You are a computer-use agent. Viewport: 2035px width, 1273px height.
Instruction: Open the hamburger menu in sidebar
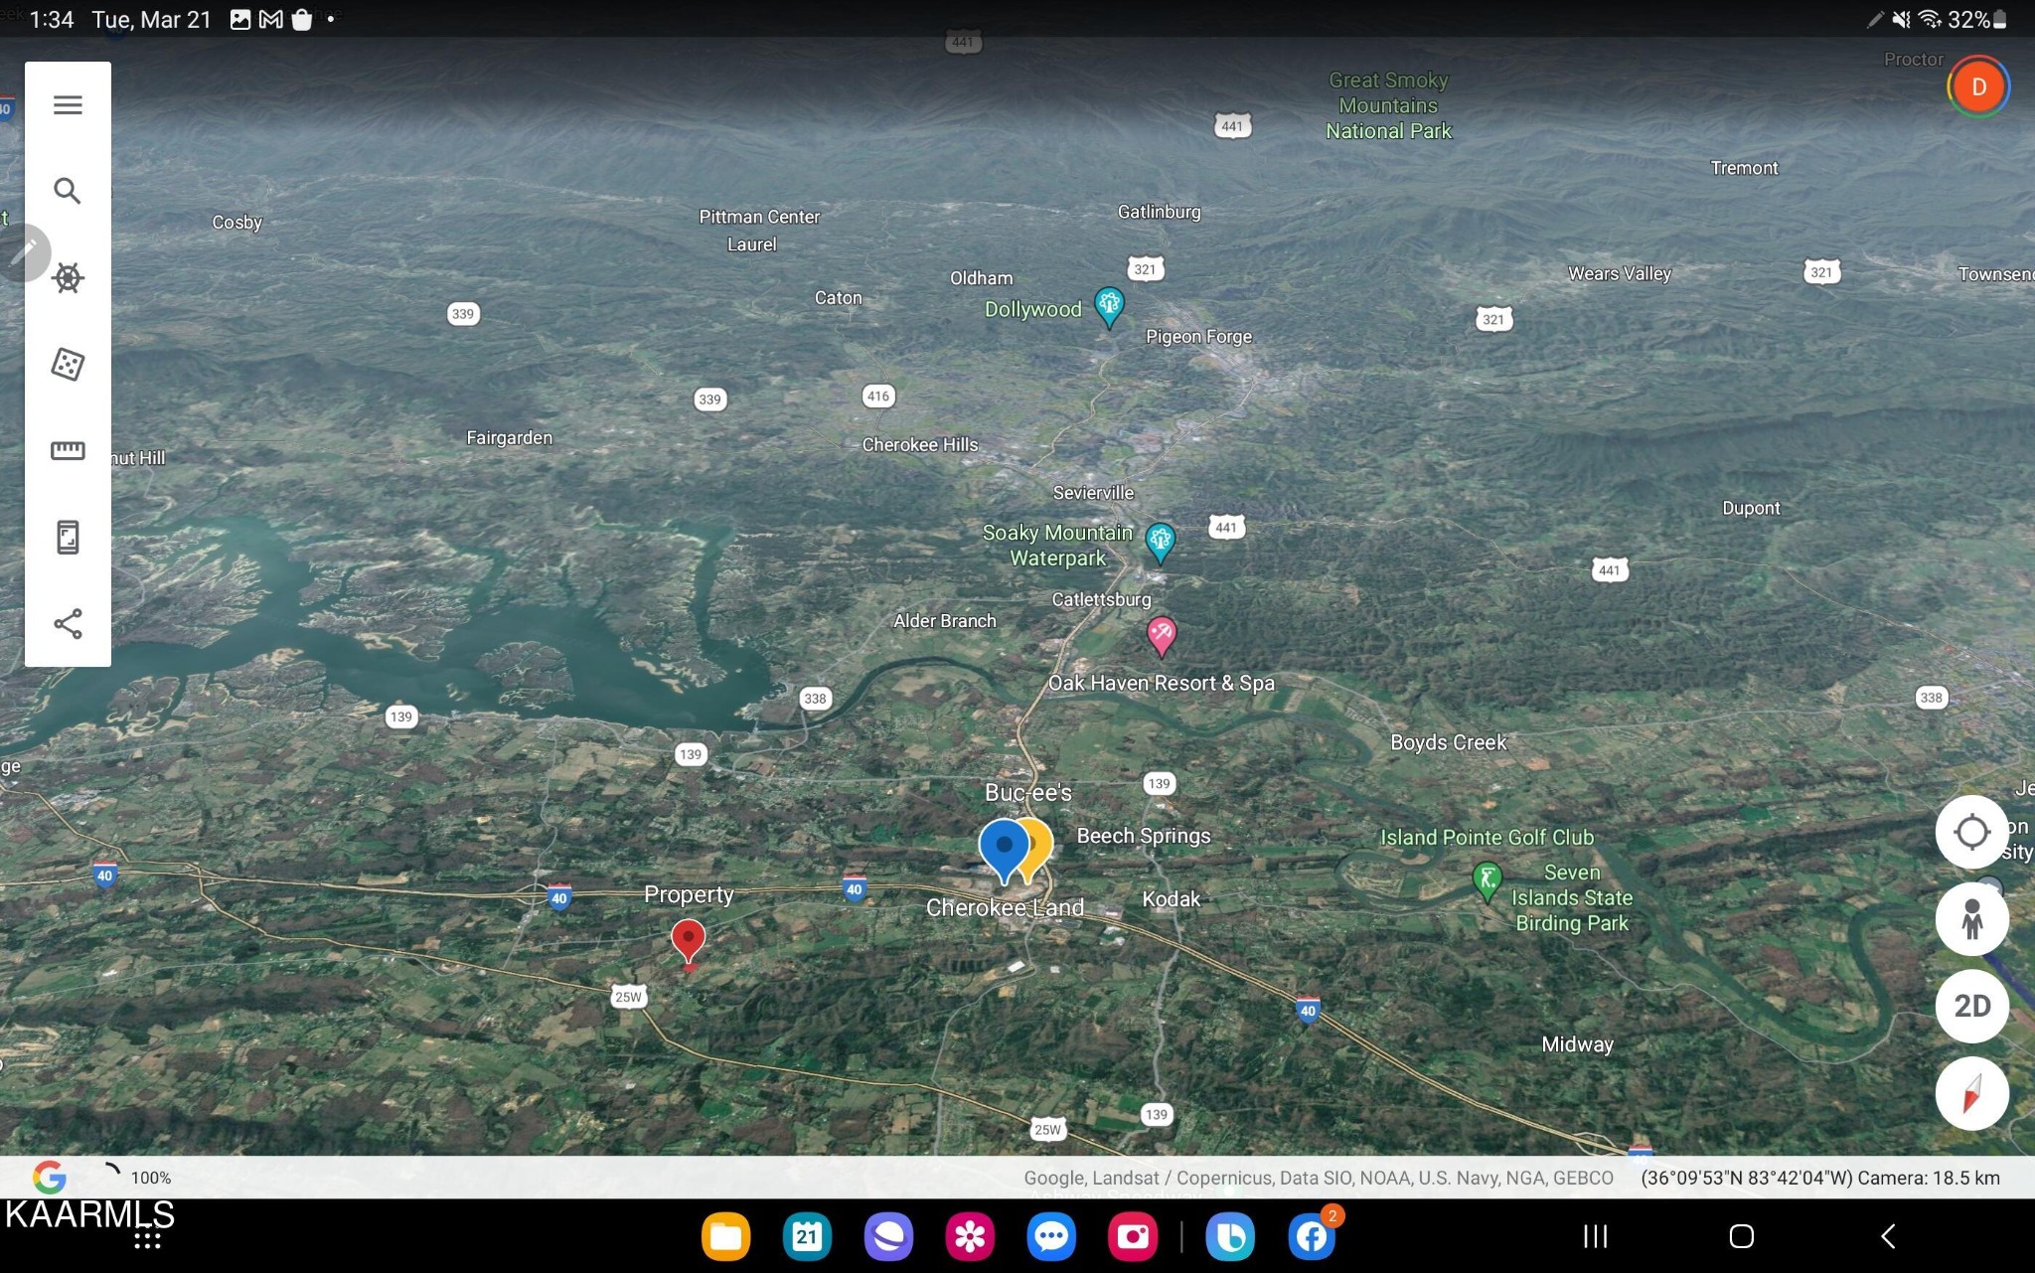click(x=68, y=104)
